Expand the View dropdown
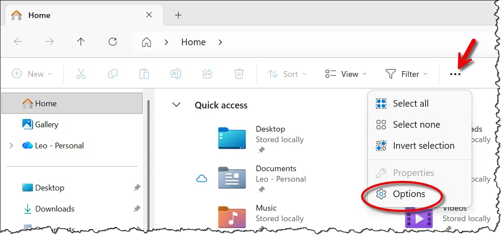 (x=346, y=74)
